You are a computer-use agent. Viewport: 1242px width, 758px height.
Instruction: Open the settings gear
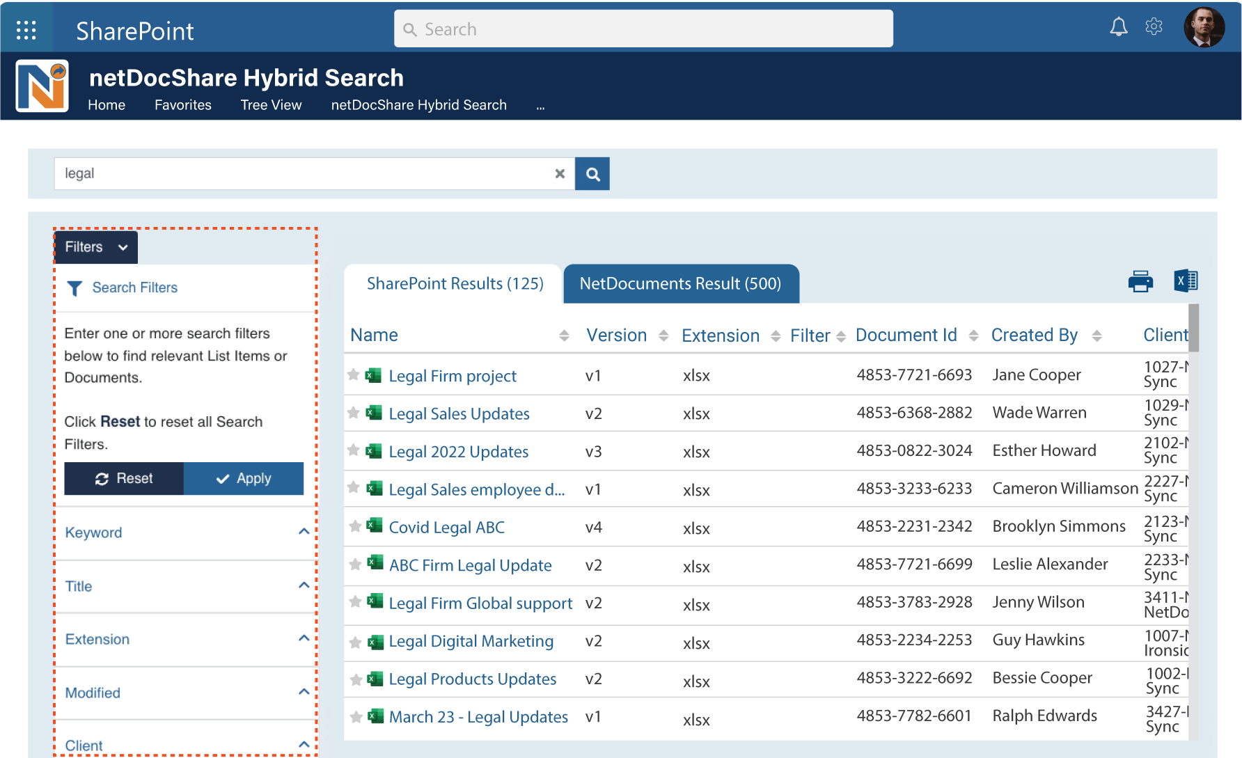point(1154,26)
